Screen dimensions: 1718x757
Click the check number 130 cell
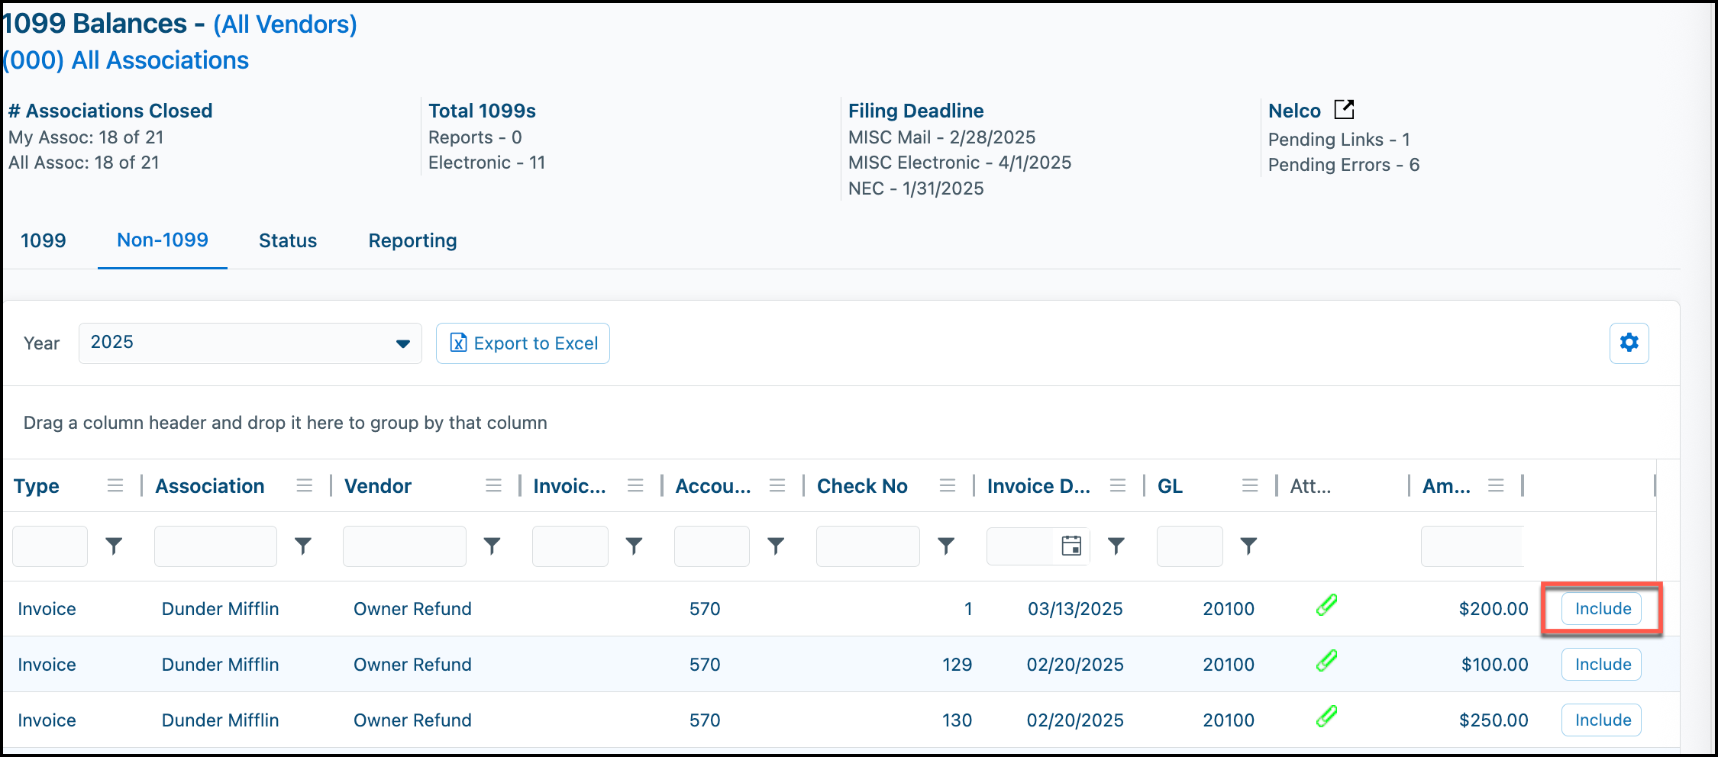tap(957, 720)
